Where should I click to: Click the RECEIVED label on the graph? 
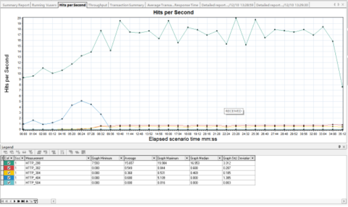[234, 111]
